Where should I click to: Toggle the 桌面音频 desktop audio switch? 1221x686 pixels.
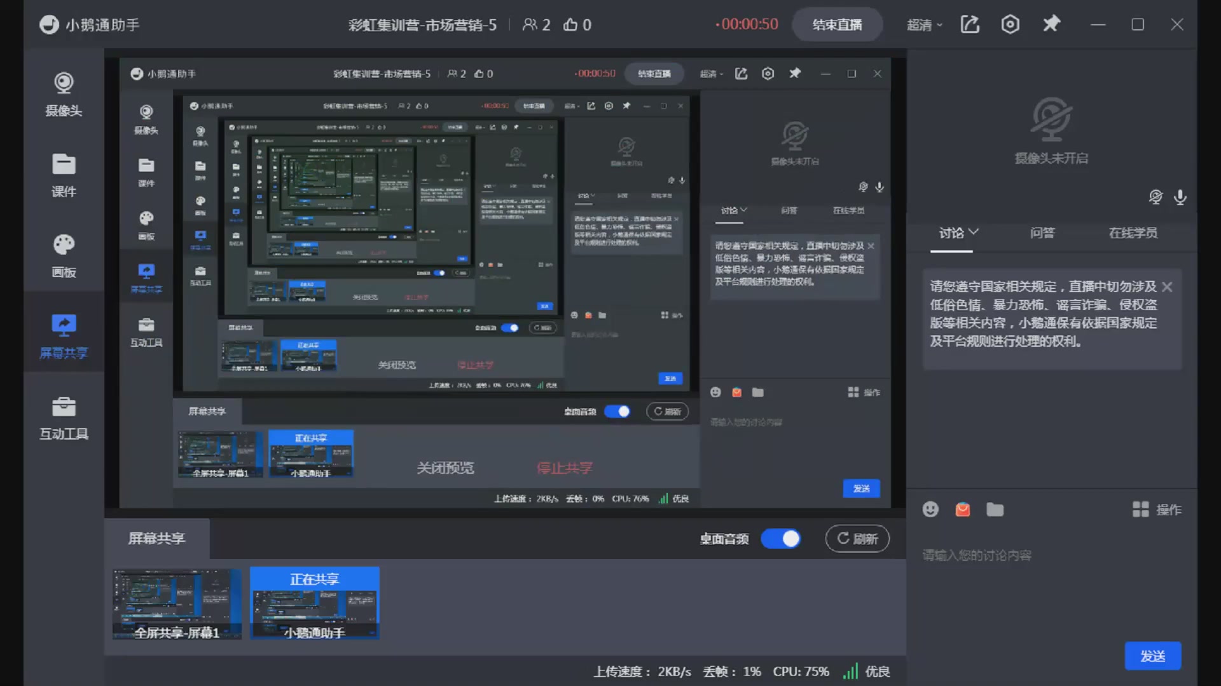pyautogui.click(x=781, y=539)
